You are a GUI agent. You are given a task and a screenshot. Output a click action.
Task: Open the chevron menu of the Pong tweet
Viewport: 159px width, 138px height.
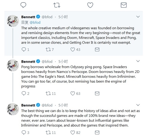click(138, 62)
